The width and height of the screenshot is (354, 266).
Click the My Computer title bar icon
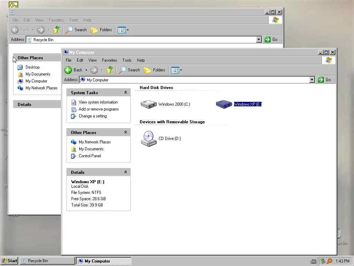(66, 52)
